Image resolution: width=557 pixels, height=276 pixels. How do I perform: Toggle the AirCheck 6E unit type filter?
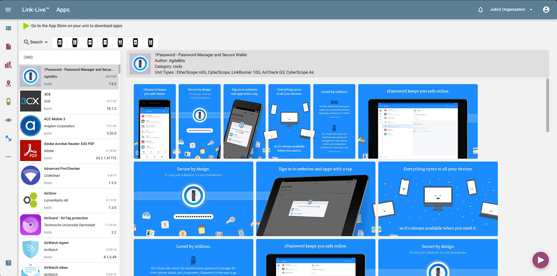click(120, 42)
